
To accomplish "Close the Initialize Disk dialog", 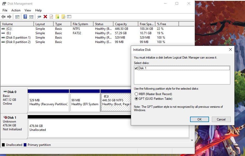I will coord(230,49).
